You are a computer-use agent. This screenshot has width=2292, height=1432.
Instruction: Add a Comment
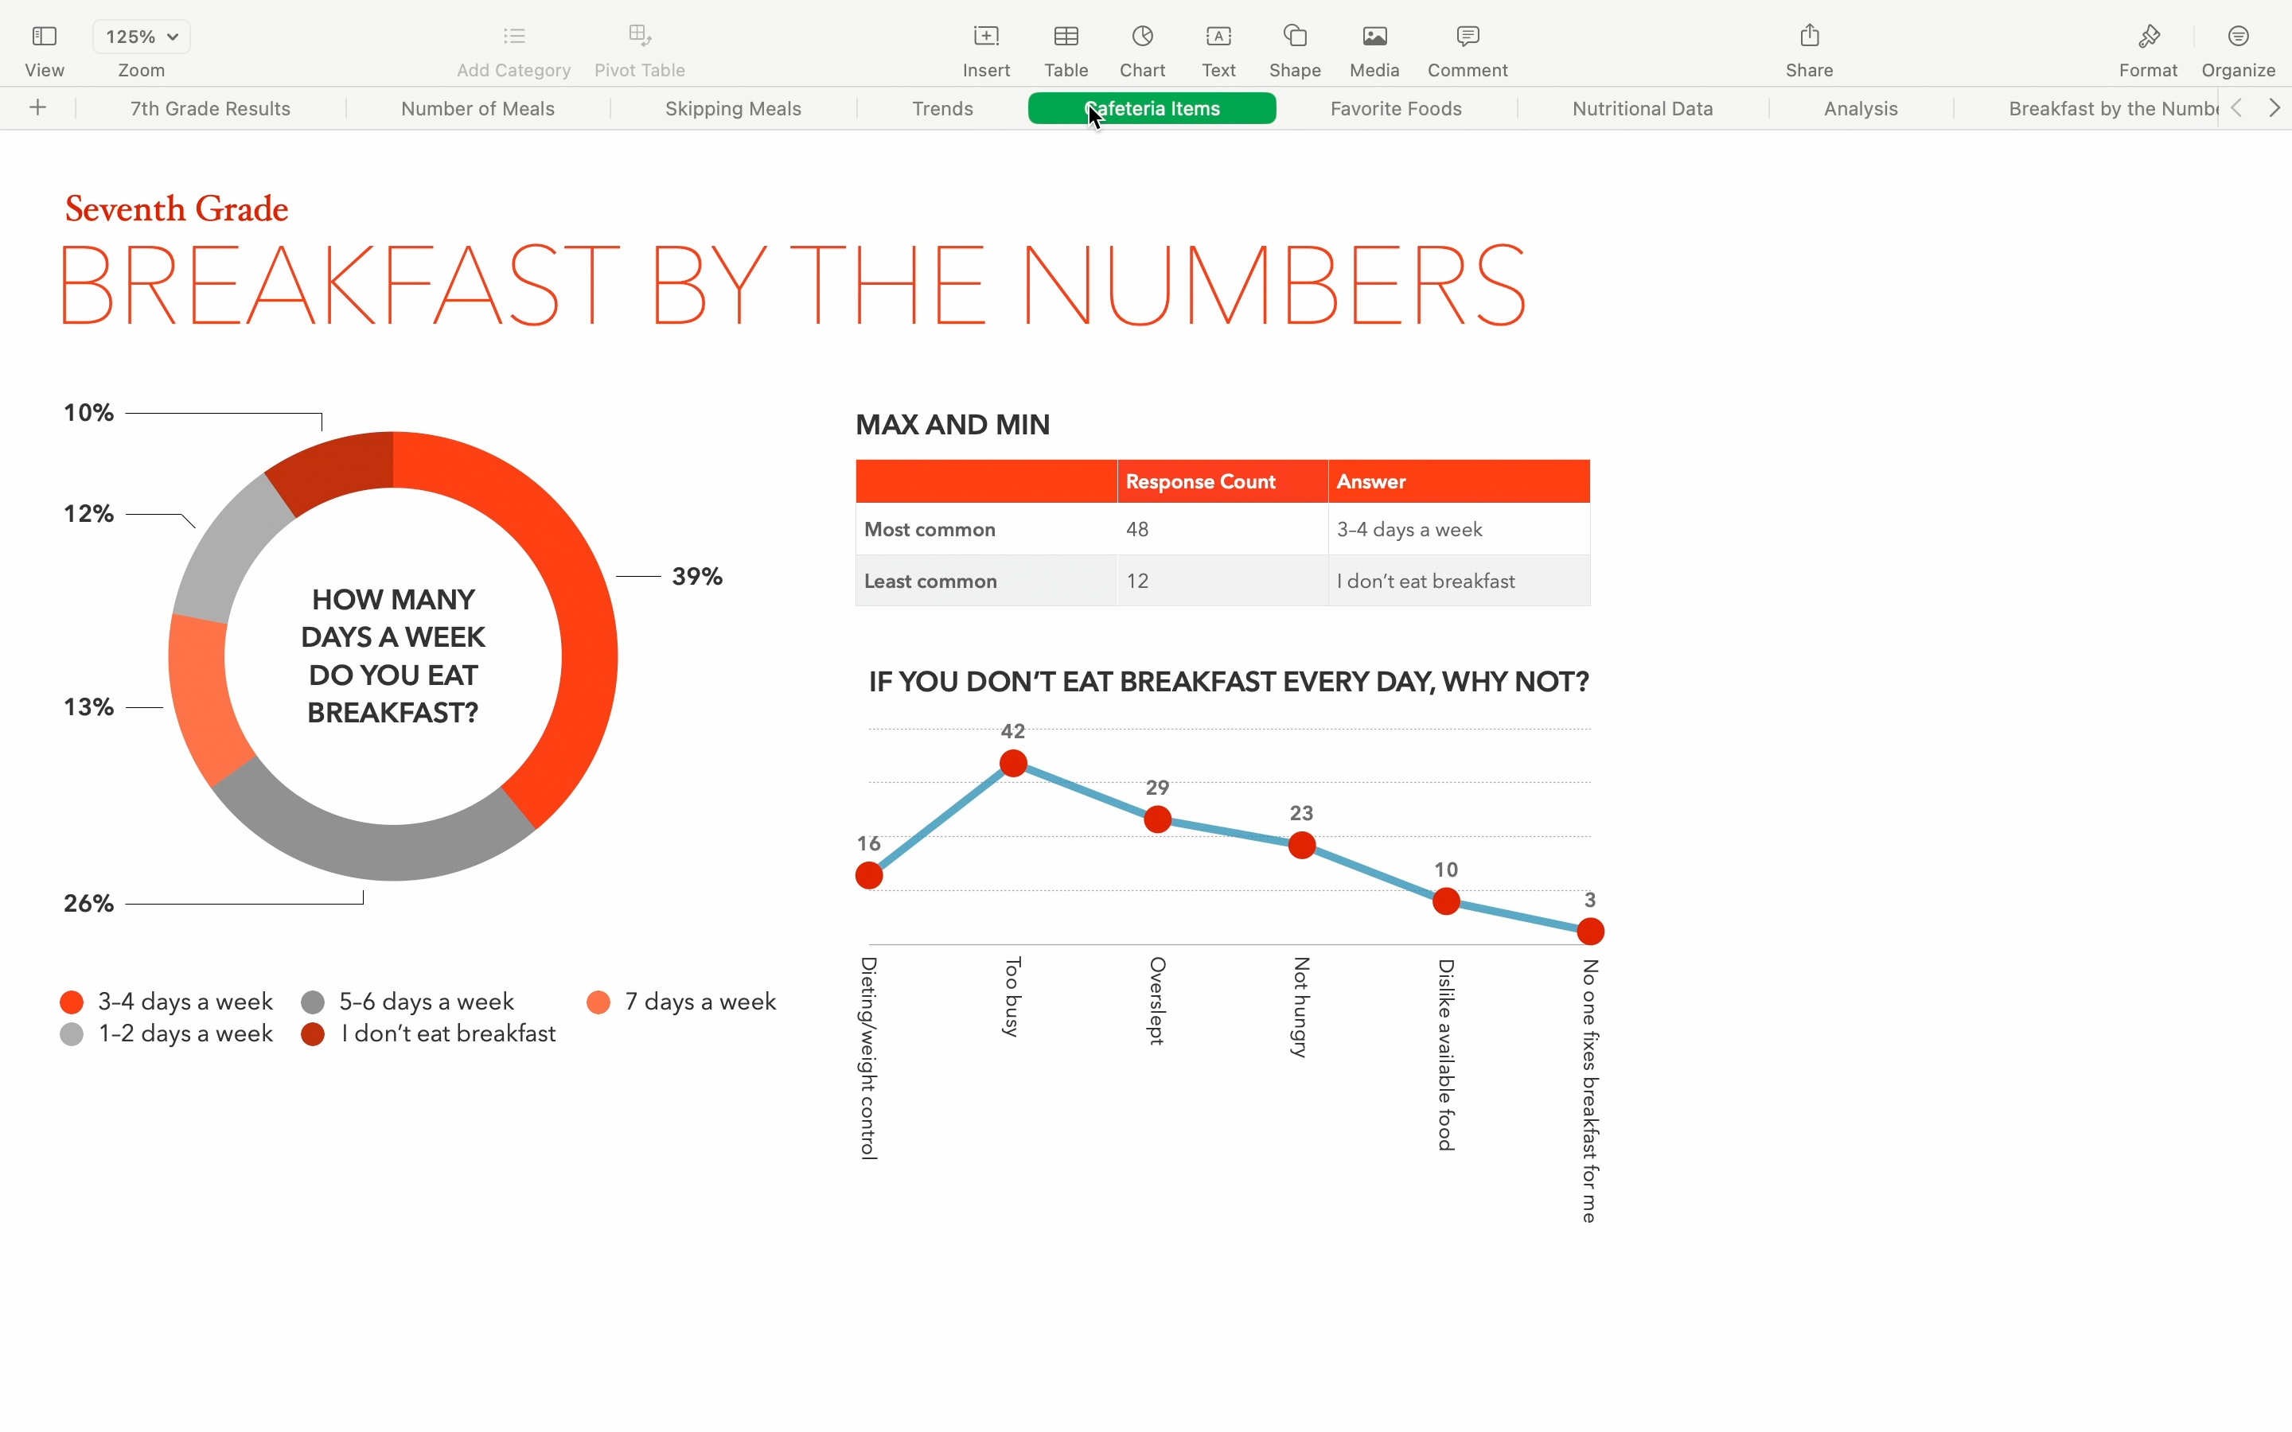tap(1467, 37)
